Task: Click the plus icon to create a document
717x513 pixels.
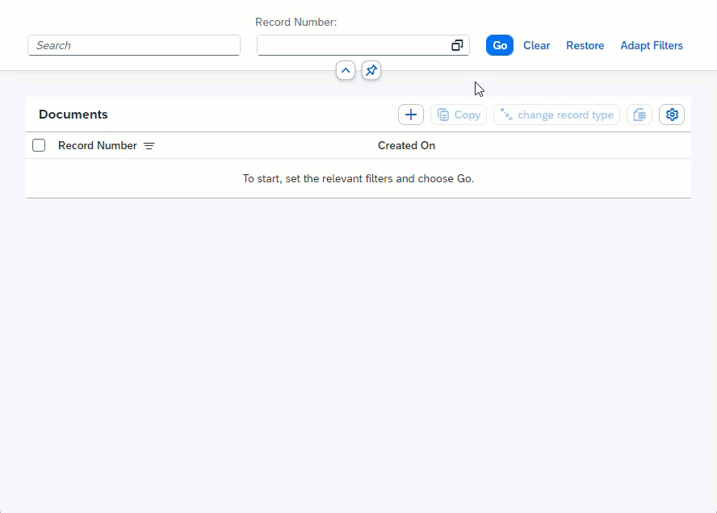Action: point(410,115)
